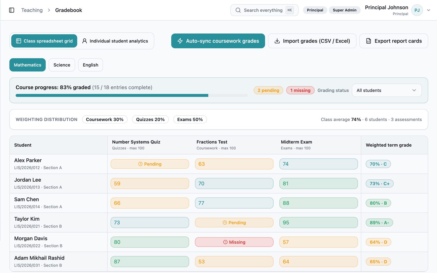The height and width of the screenshot is (273, 437).
Task: Click the Gradebook breadcrumb
Action: pyautogui.click(x=68, y=10)
